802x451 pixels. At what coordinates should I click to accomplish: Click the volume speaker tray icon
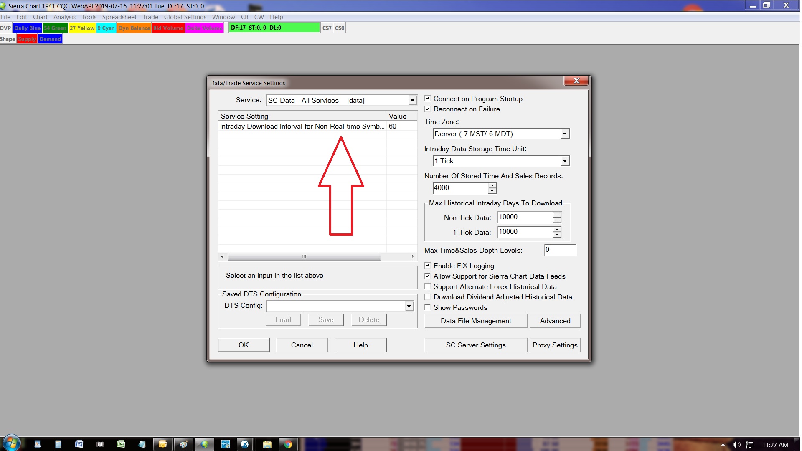click(x=736, y=445)
